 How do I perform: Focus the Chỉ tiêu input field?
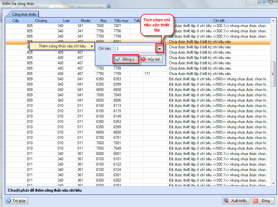click(x=136, y=49)
